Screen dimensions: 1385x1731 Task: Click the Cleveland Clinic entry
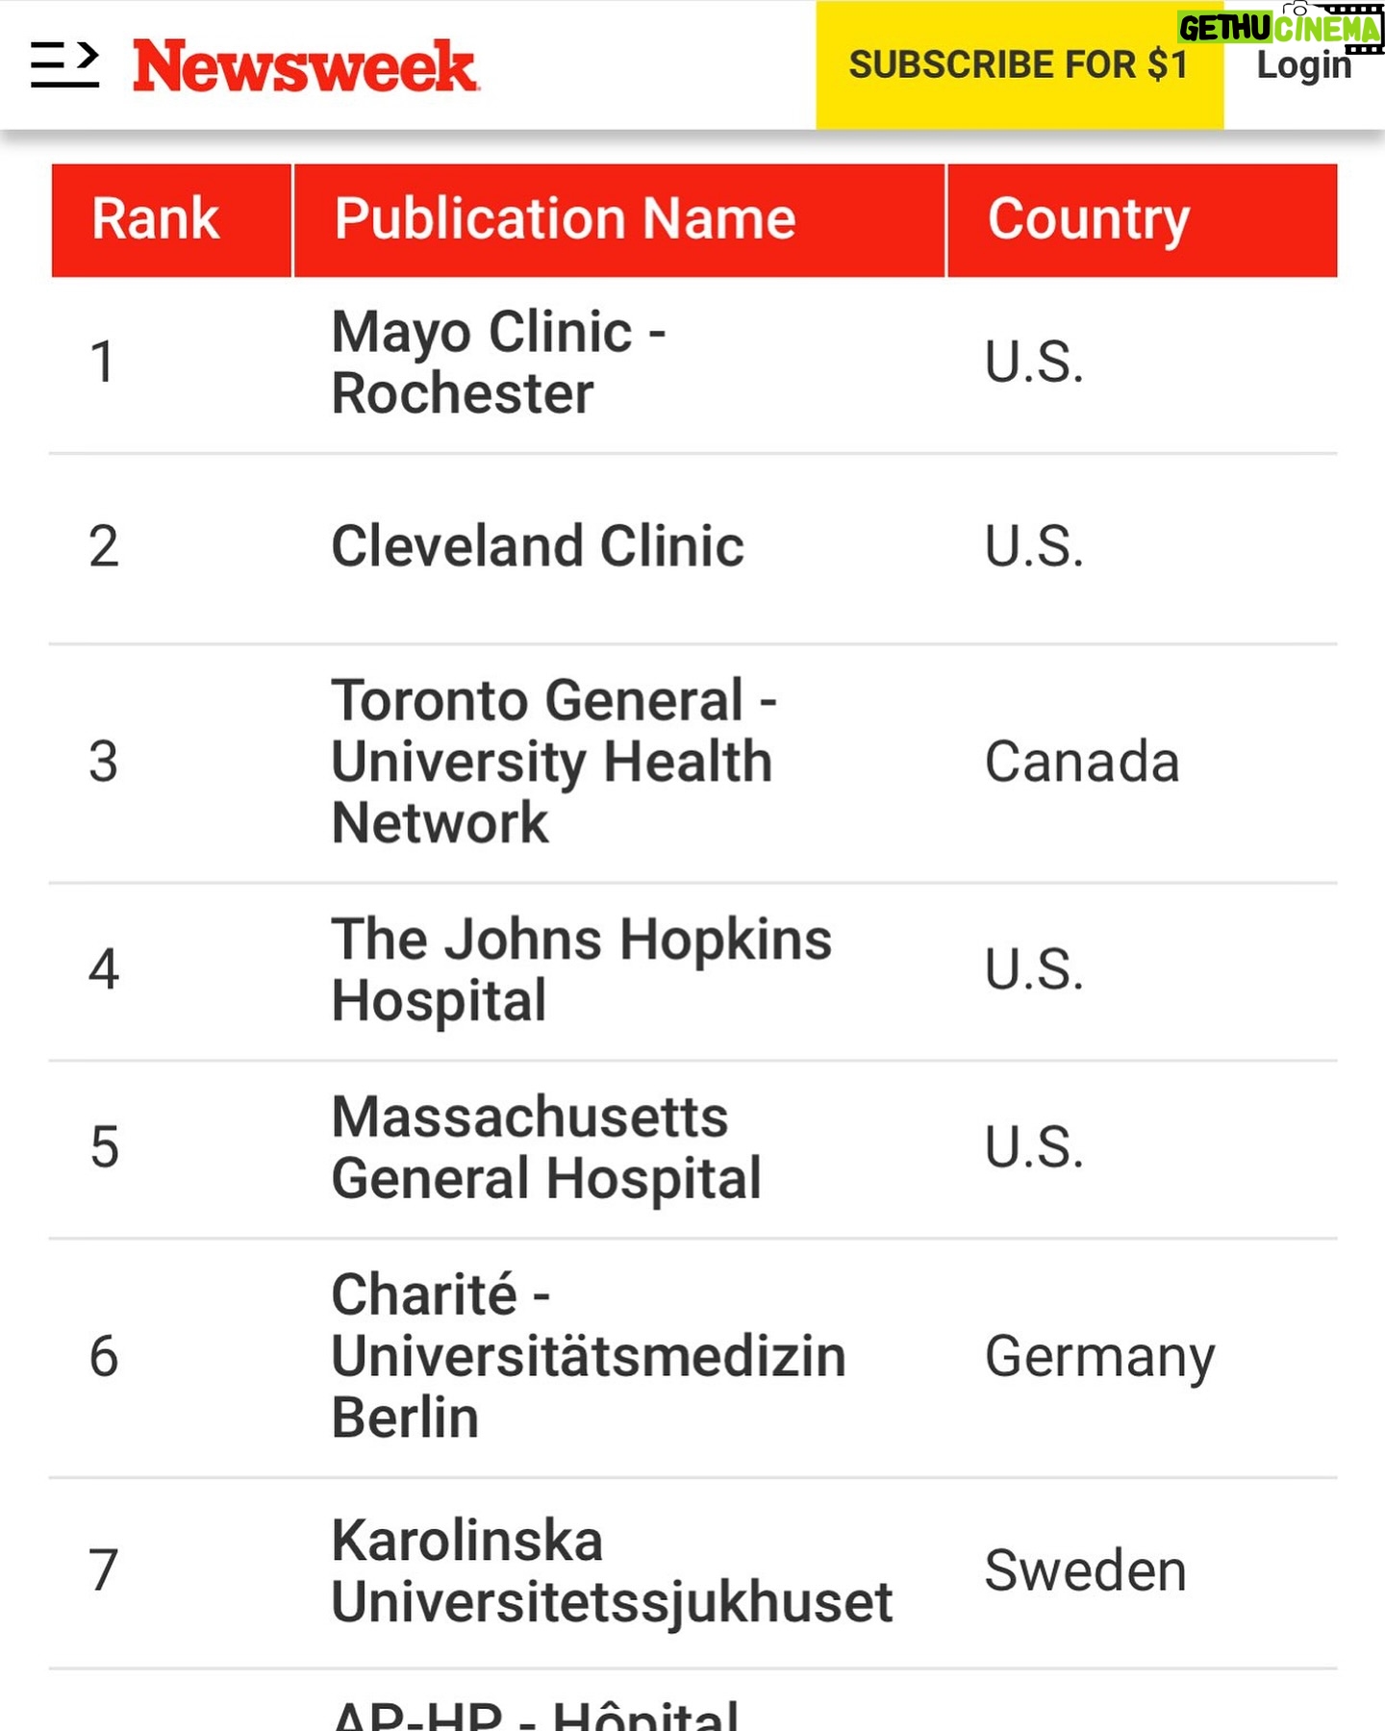(538, 546)
